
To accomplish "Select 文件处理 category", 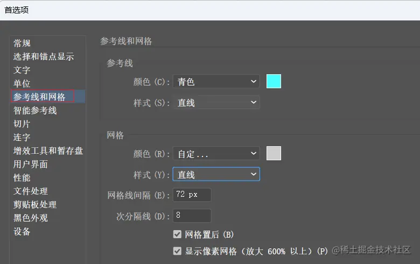I will click(31, 191).
